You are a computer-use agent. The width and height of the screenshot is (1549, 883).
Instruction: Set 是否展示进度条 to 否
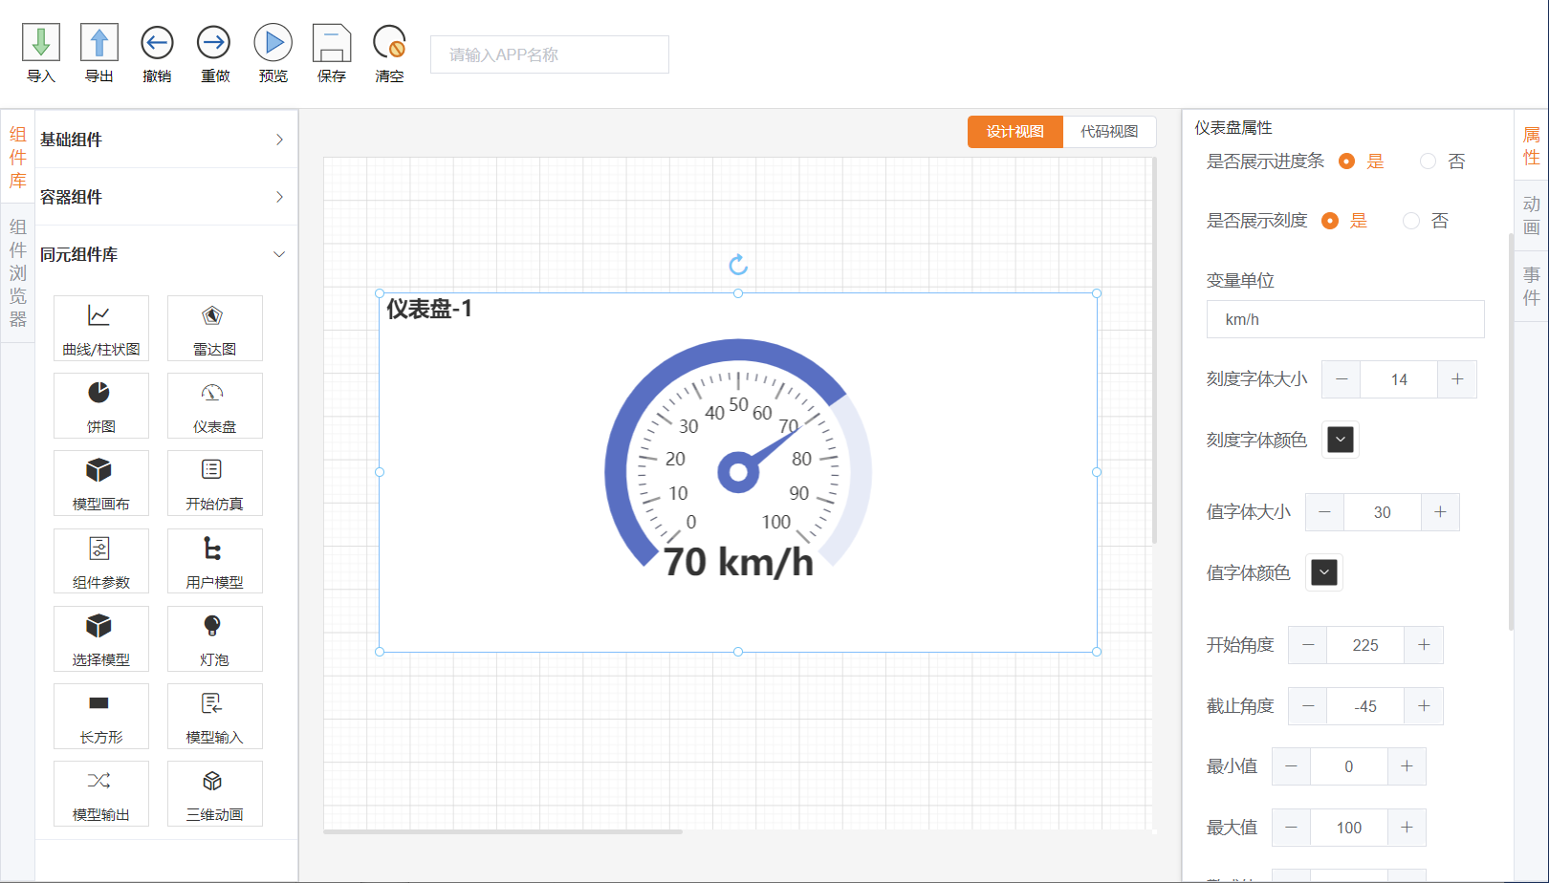click(1428, 162)
